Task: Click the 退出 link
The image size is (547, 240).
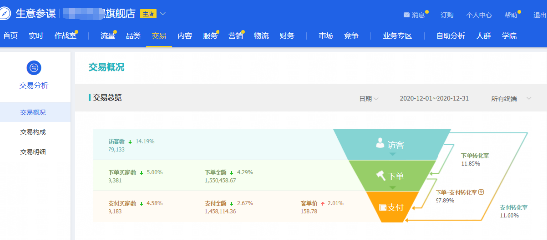Action: click(x=540, y=15)
